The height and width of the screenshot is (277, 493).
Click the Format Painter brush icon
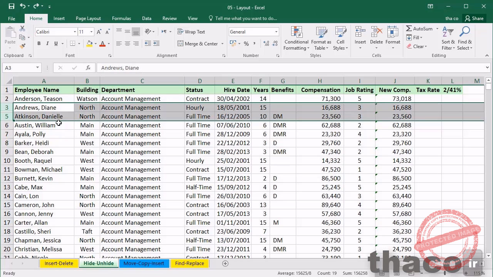click(x=22, y=46)
